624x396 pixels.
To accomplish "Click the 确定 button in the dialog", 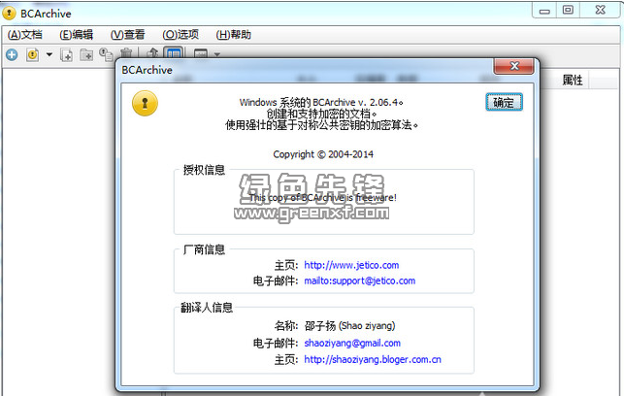I will 504,102.
